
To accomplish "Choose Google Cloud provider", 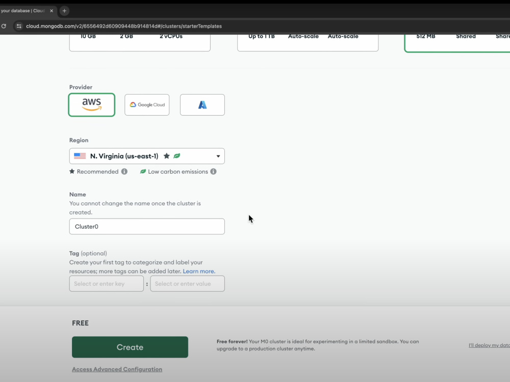I will 147,104.
